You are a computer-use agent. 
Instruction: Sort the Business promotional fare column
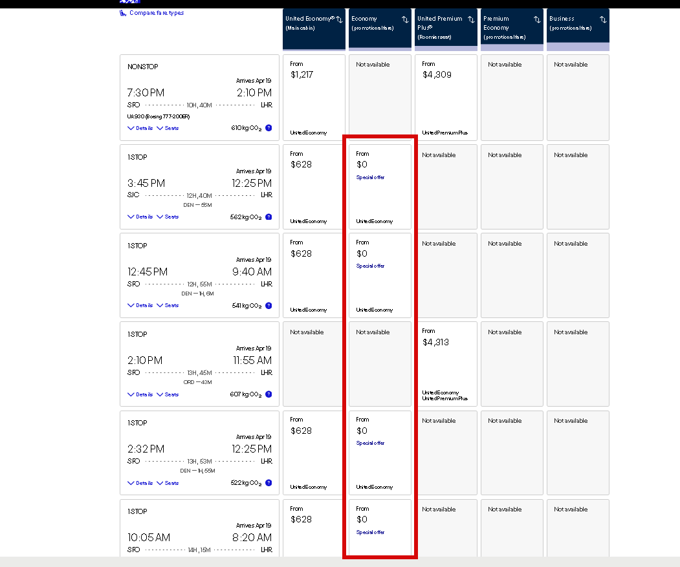[x=603, y=20]
